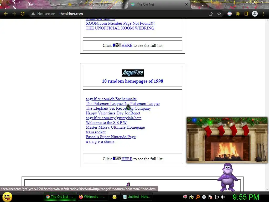Viewport: 269px width, 202px height.
Task: Open Pascal's Super Nintendo Page link
Action: [111, 137]
